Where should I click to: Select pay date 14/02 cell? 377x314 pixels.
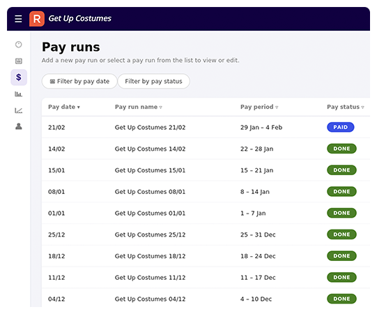click(56, 149)
